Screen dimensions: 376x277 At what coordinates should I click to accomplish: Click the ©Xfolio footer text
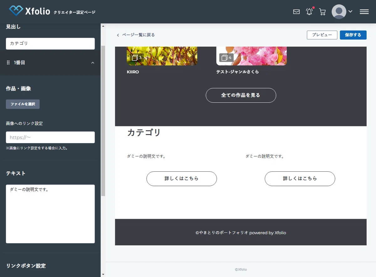coord(241,269)
